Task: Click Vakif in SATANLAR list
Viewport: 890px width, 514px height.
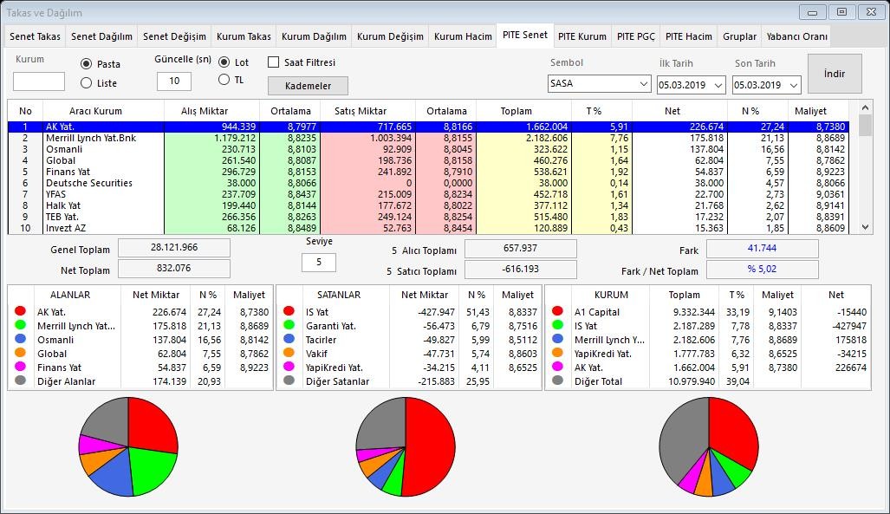Action: point(316,354)
